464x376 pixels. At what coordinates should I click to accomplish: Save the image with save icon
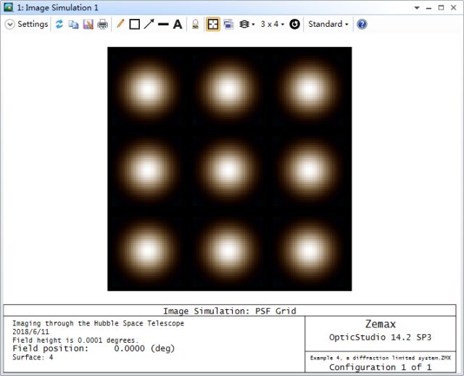[88, 24]
